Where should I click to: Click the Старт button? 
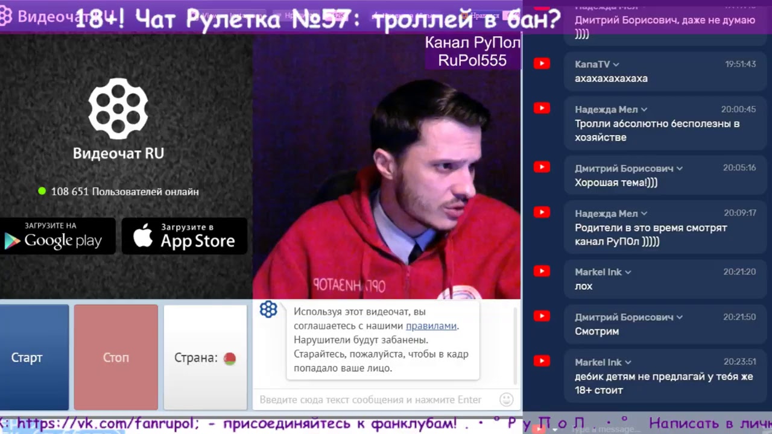click(x=34, y=357)
